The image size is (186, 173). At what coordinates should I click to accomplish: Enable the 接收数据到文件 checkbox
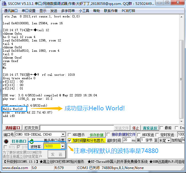(108, 134)
